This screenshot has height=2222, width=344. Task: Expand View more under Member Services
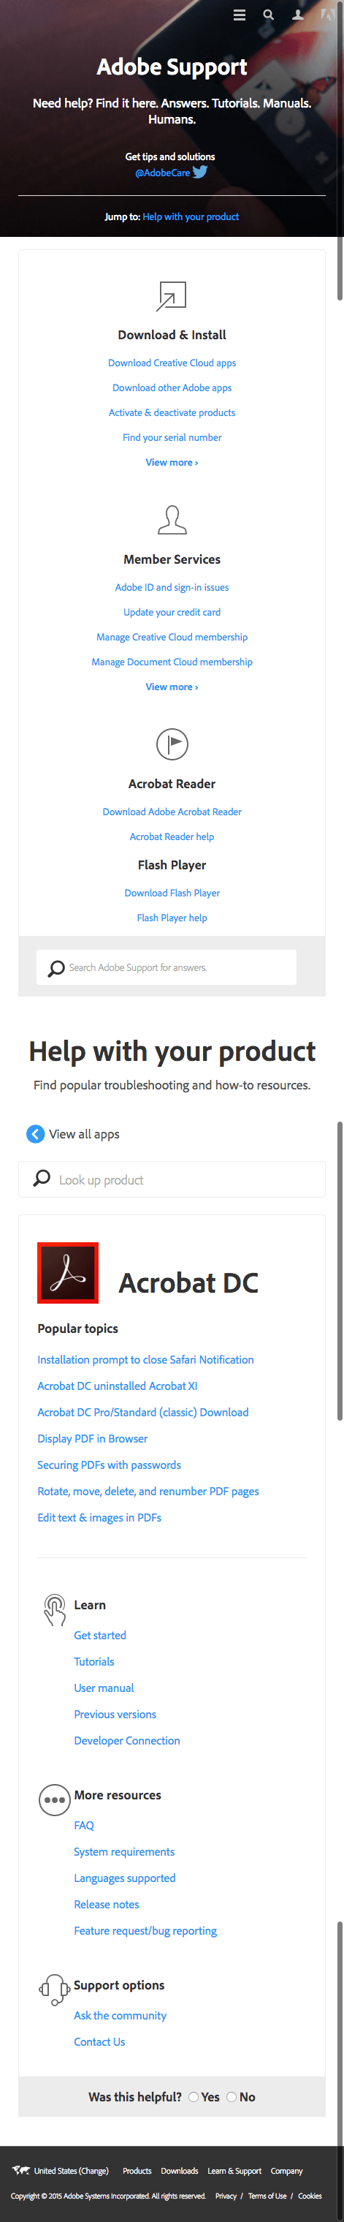click(x=172, y=687)
